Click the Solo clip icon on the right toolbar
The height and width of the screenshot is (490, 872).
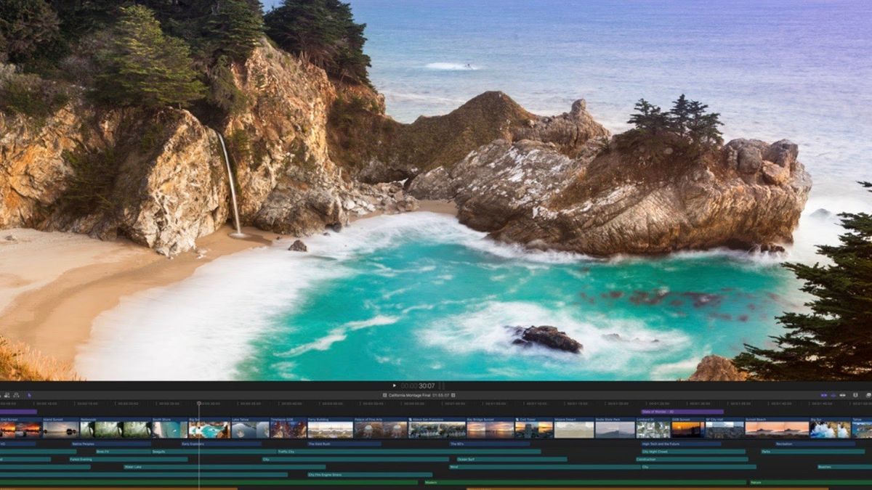tap(844, 396)
